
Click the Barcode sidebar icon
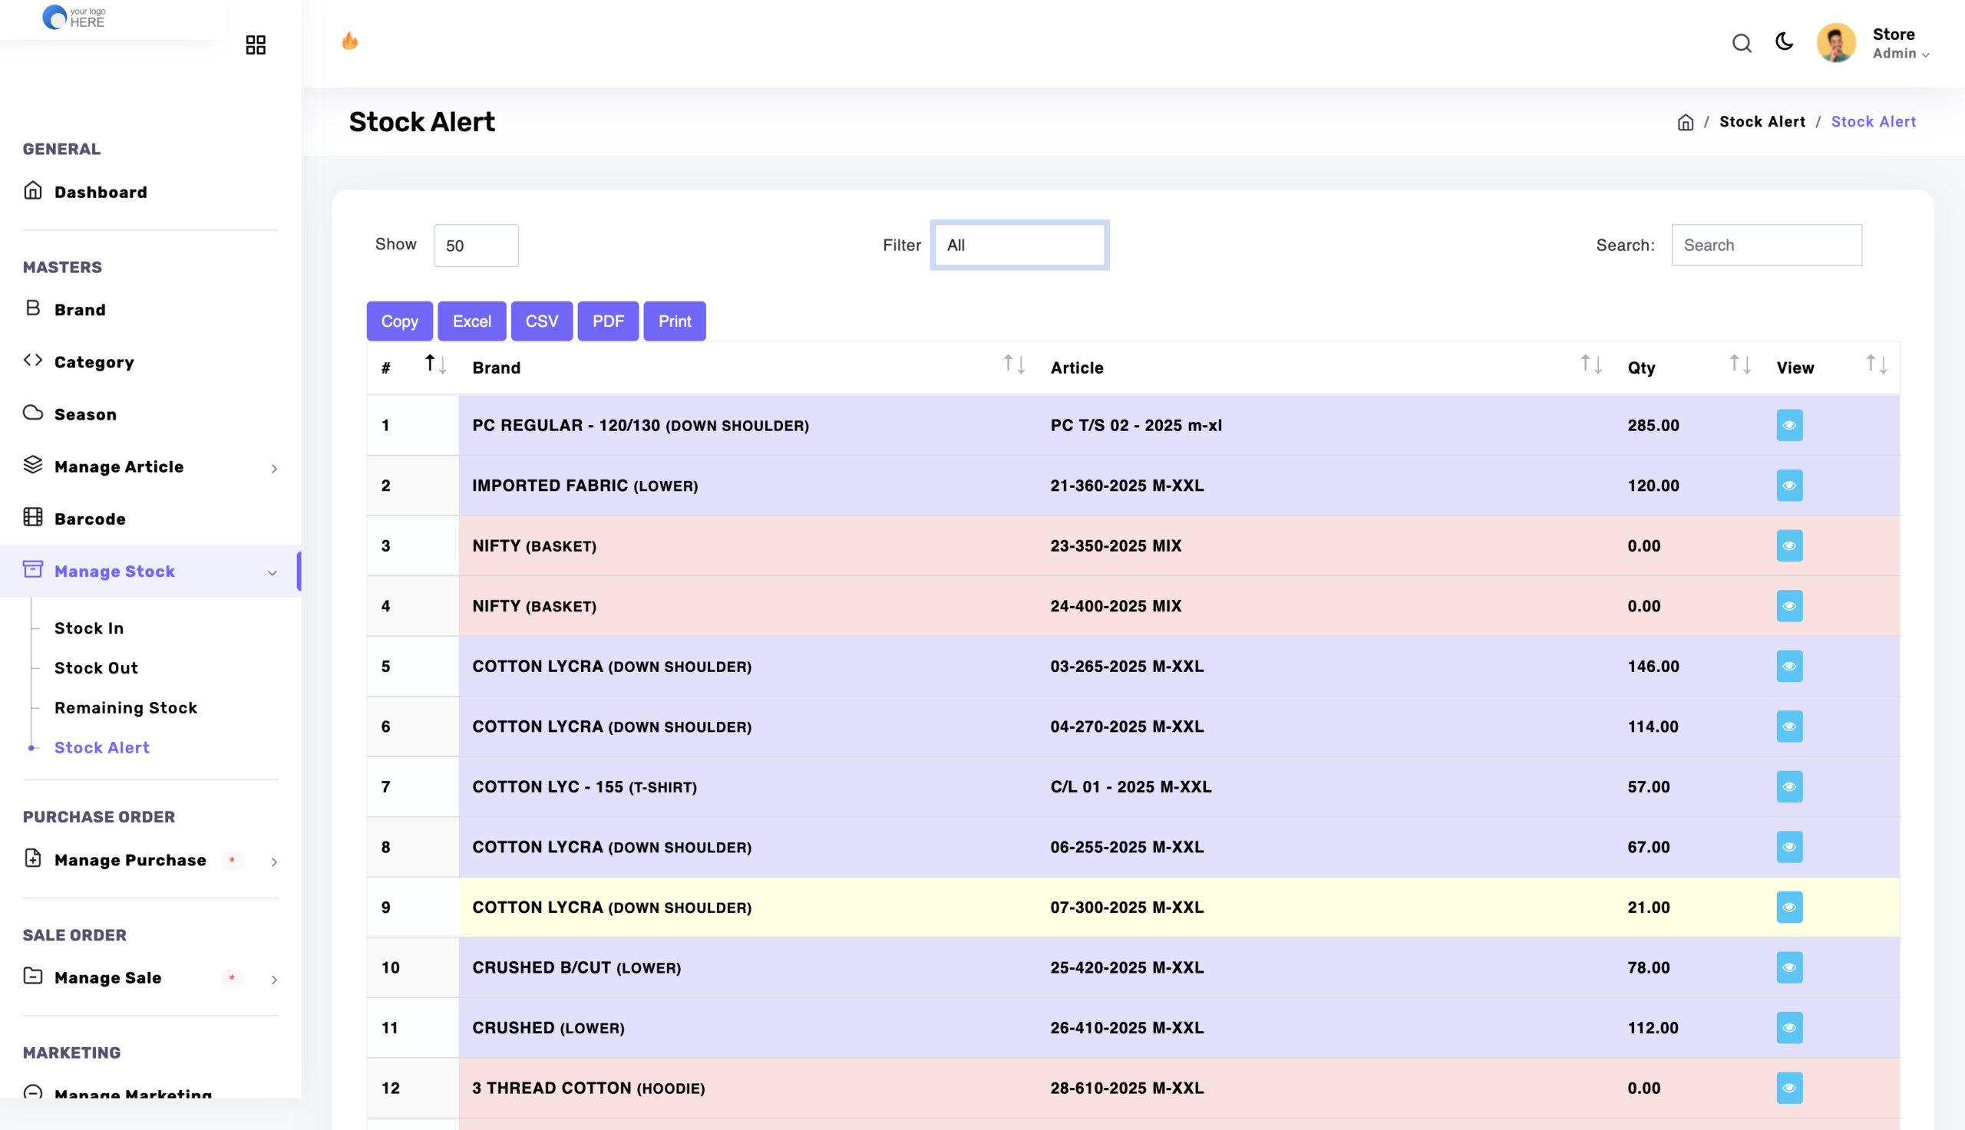(x=32, y=517)
